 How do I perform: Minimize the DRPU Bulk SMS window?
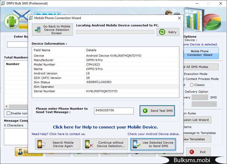pos(197,3)
